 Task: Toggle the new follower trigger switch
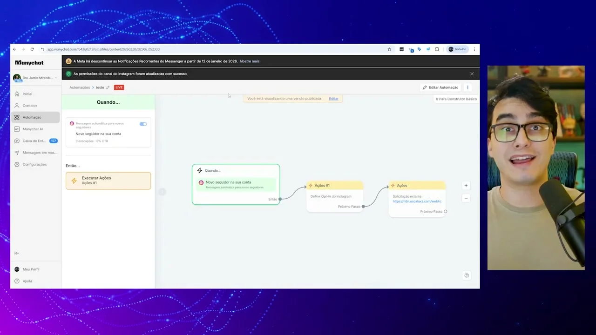coord(143,124)
